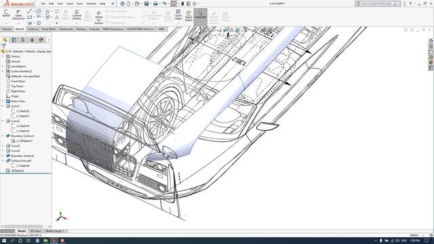The image size is (434, 244).
Task: Select the Circle sketch tool
Action: [x=39, y=12]
